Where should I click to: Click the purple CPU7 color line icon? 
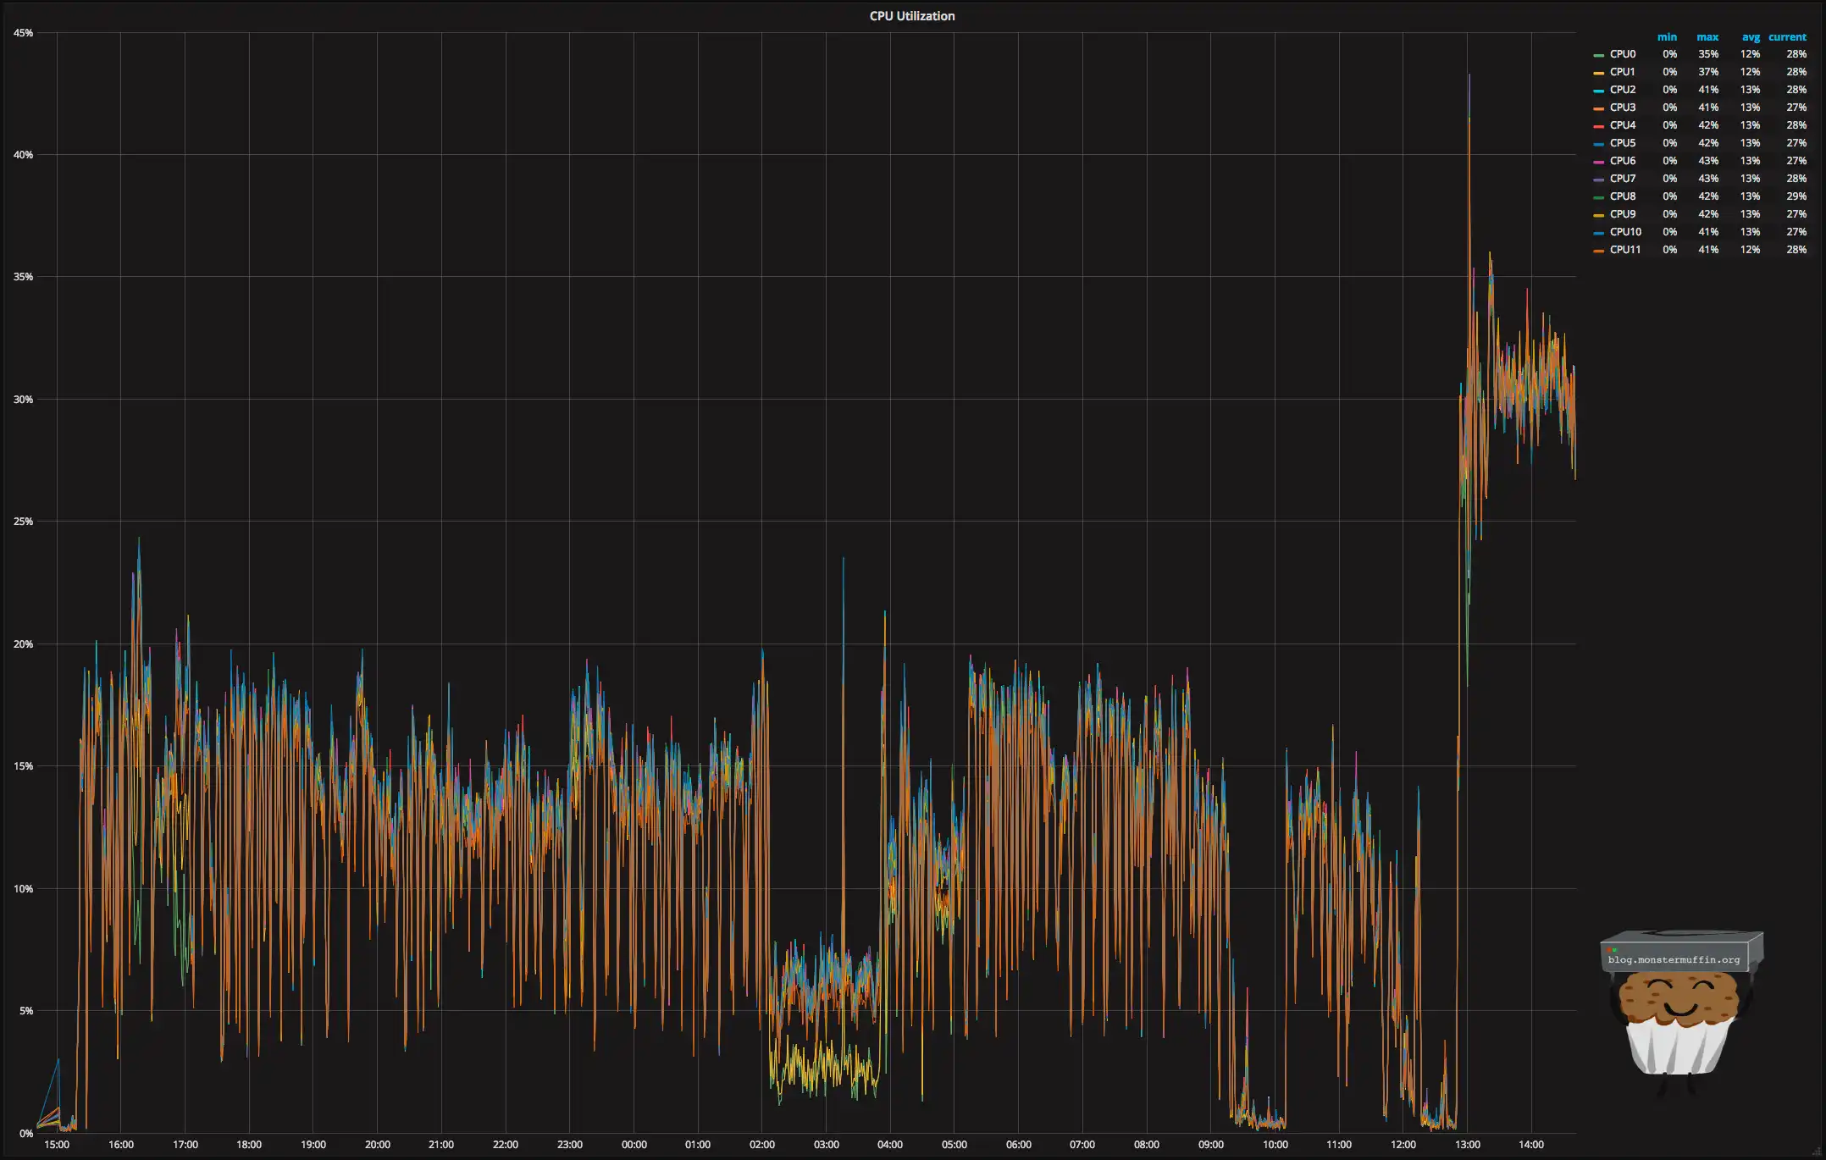[1598, 180]
